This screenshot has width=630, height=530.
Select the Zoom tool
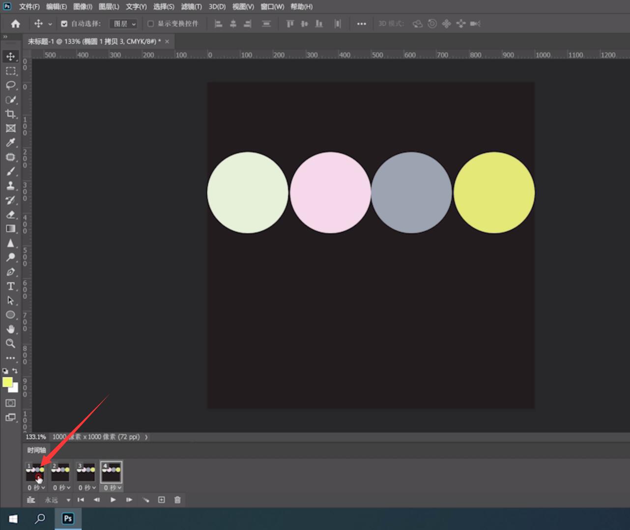(10, 344)
